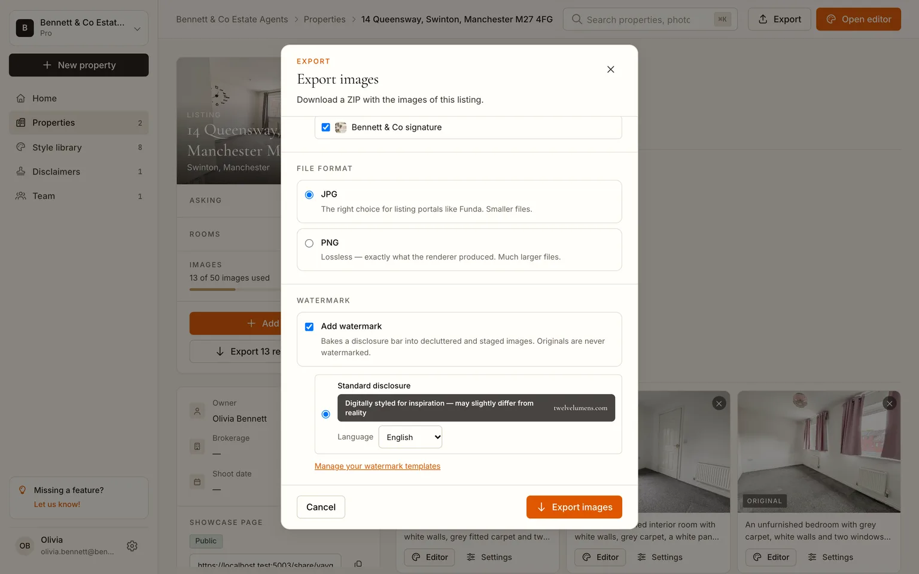Screen dimensions: 919x574
Task: Toggle the Add watermark checkbox
Action: 309,326
